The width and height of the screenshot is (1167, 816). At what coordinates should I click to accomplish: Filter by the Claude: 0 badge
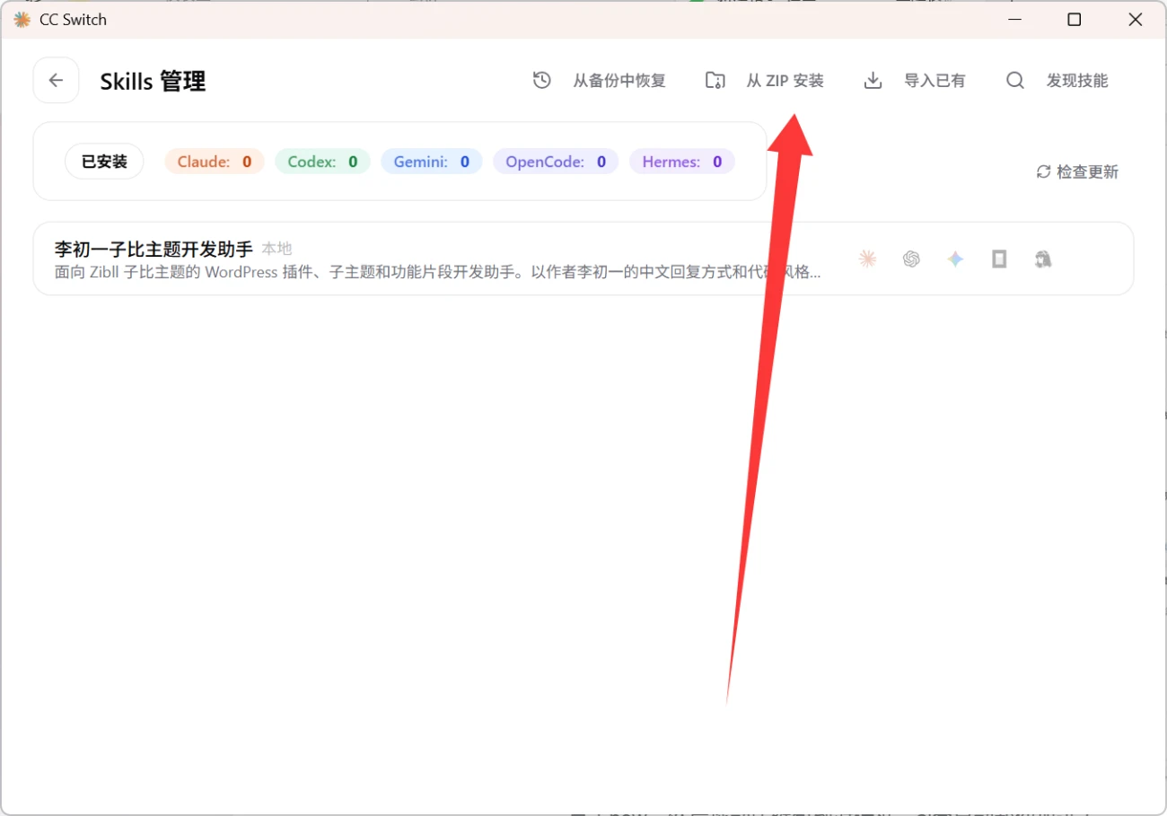click(x=215, y=162)
